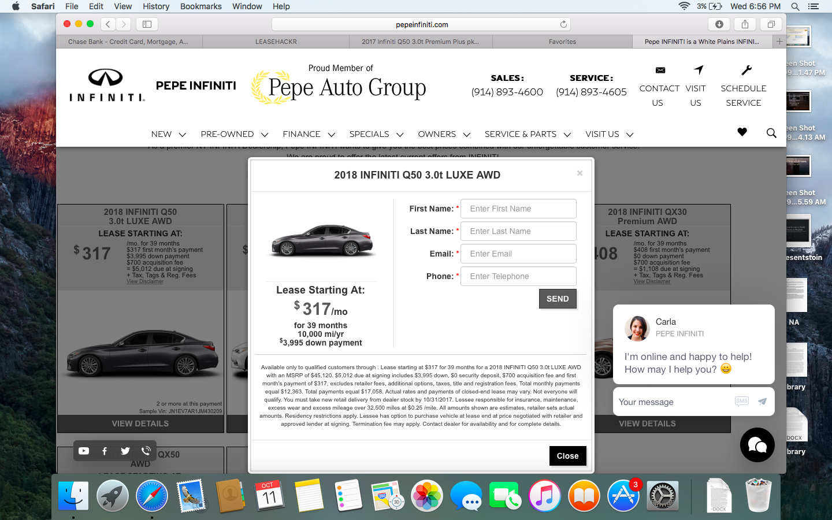Click the Wi-Fi status icon
Screen dimensions: 832x520
coord(684,6)
